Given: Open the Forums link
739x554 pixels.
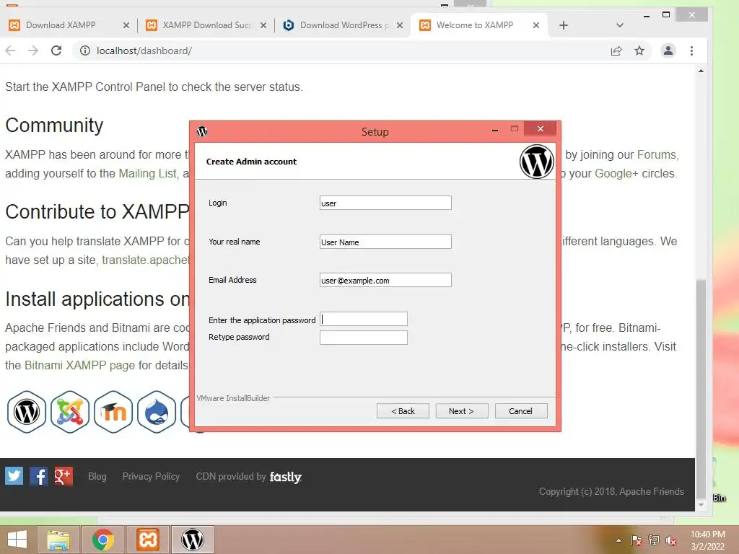Looking at the screenshot, I should (657, 154).
